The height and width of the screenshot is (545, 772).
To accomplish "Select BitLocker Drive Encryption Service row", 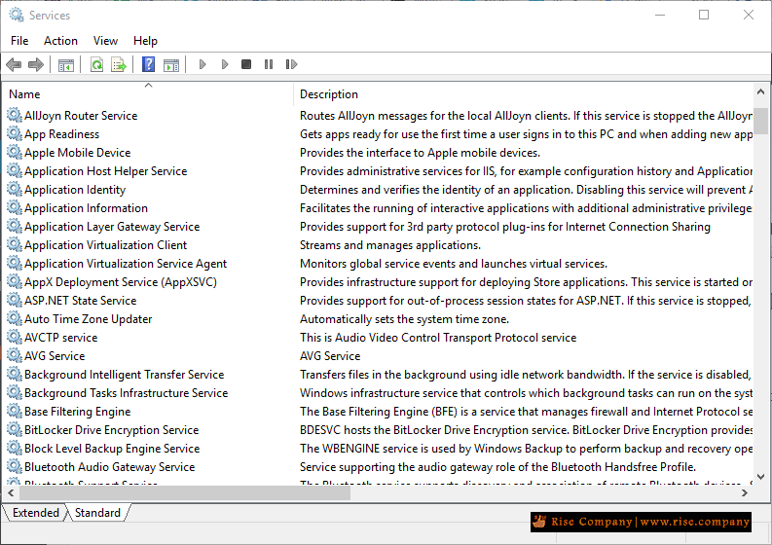I will tap(378, 430).
